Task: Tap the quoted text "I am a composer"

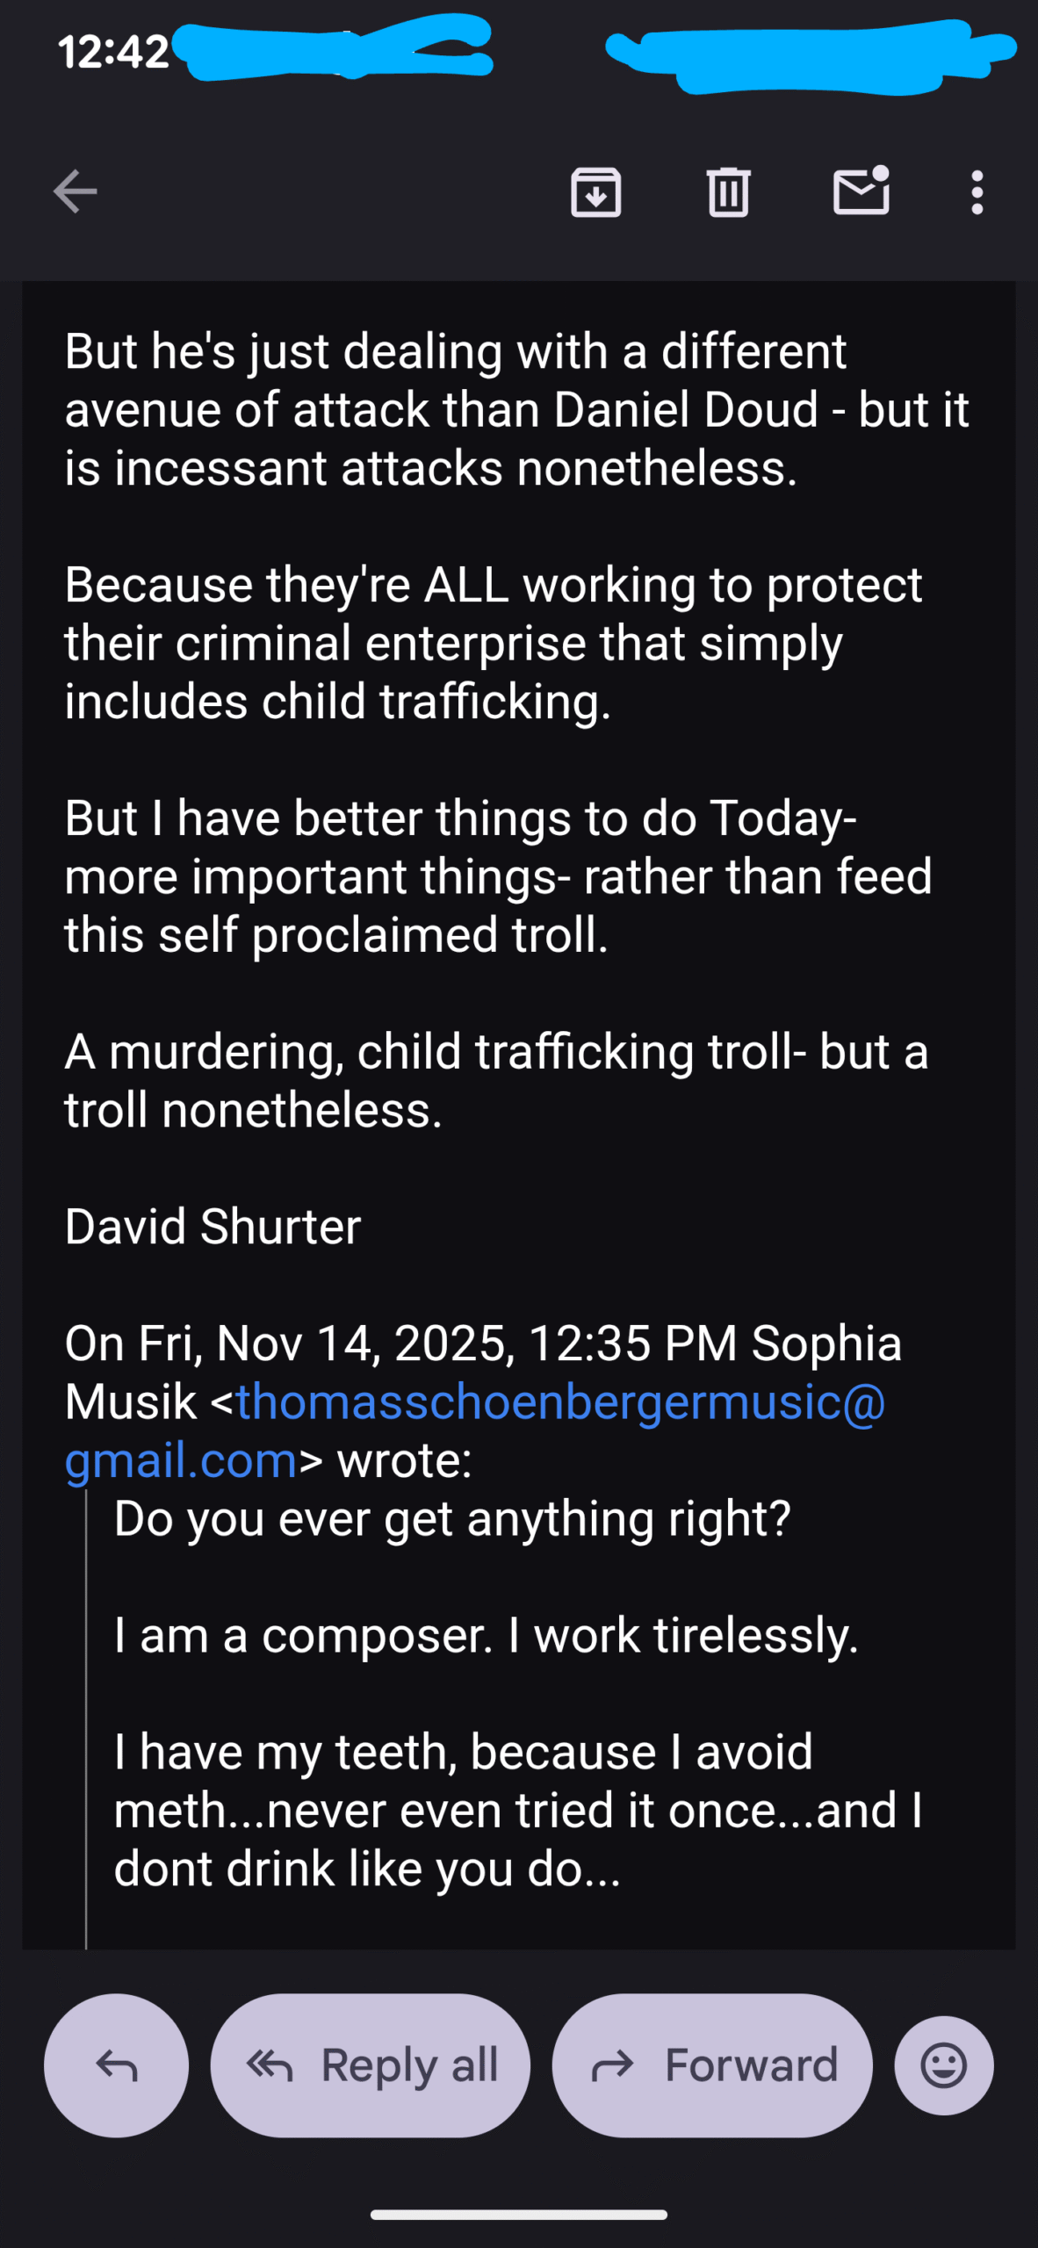Action: coord(303,1636)
